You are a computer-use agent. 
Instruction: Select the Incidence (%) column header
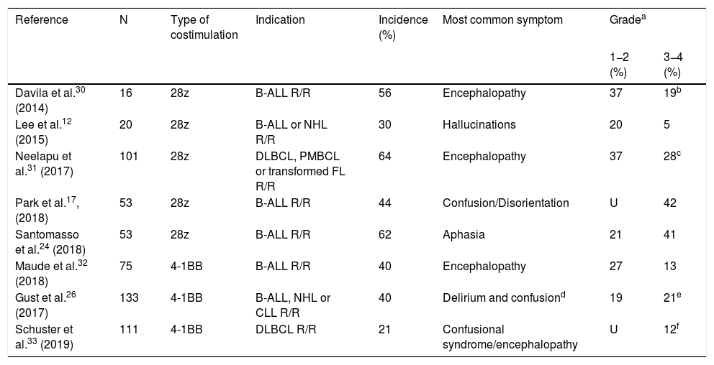point(402,27)
